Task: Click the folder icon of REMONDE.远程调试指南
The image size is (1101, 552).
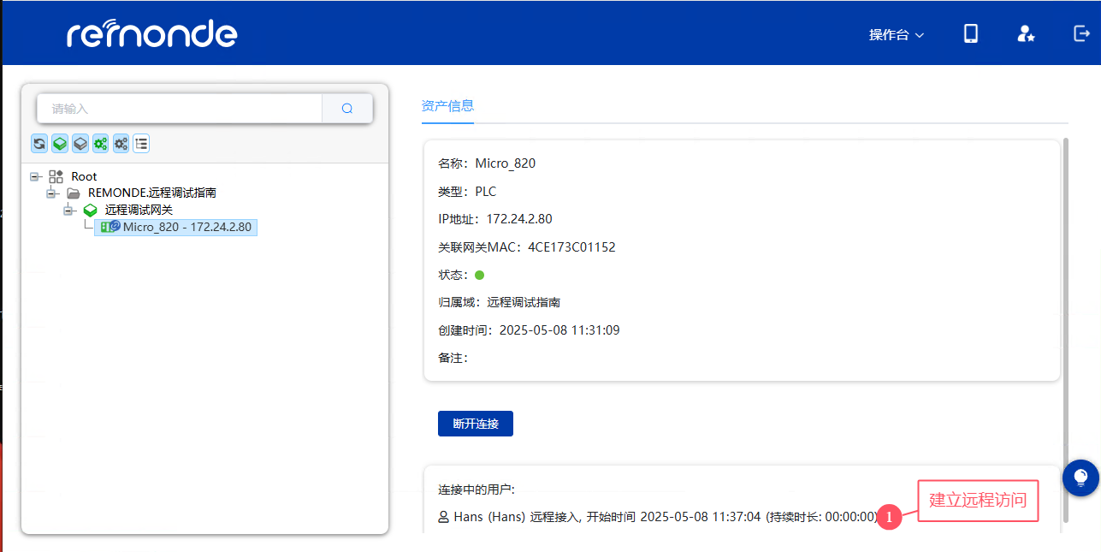Action: tap(74, 193)
